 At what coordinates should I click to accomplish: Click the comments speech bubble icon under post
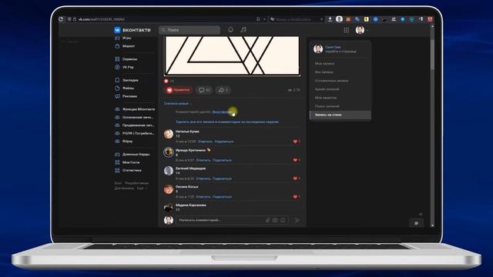click(202, 90)
